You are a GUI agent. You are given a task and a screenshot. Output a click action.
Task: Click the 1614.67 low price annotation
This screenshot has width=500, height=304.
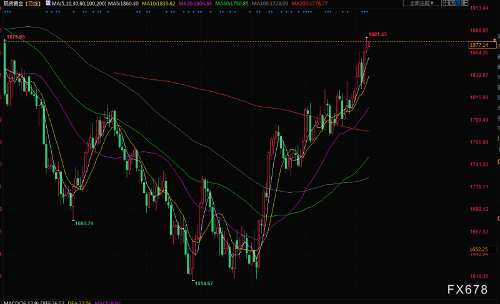204,283
